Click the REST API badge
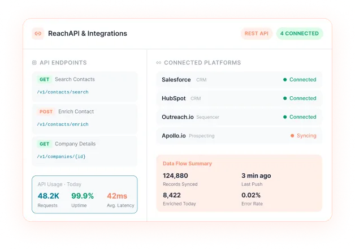This screenshot has width=355, height=249. 256,33
